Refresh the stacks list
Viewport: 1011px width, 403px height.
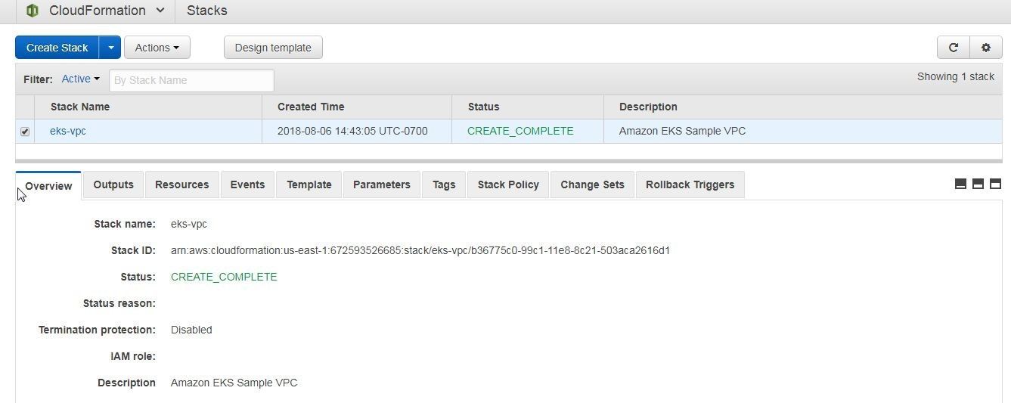[x=953, y=48]
